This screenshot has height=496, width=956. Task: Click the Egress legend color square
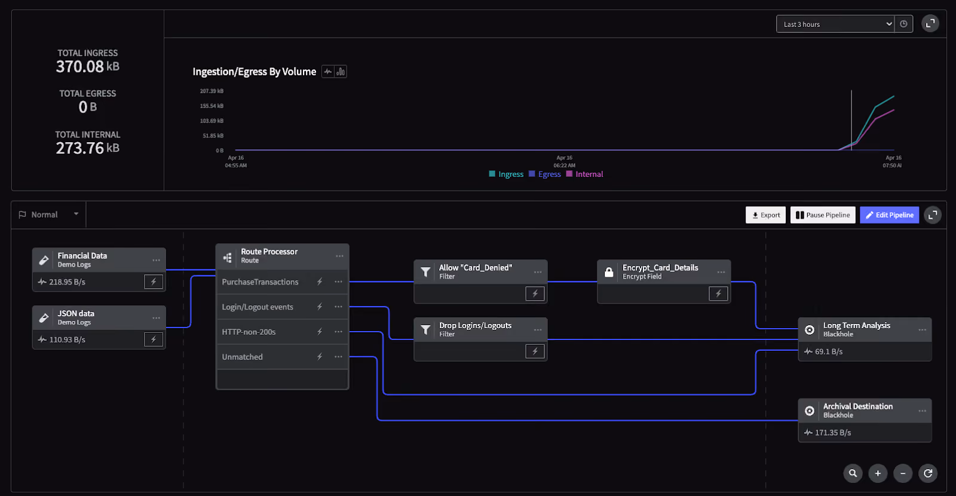click(532, 174)
